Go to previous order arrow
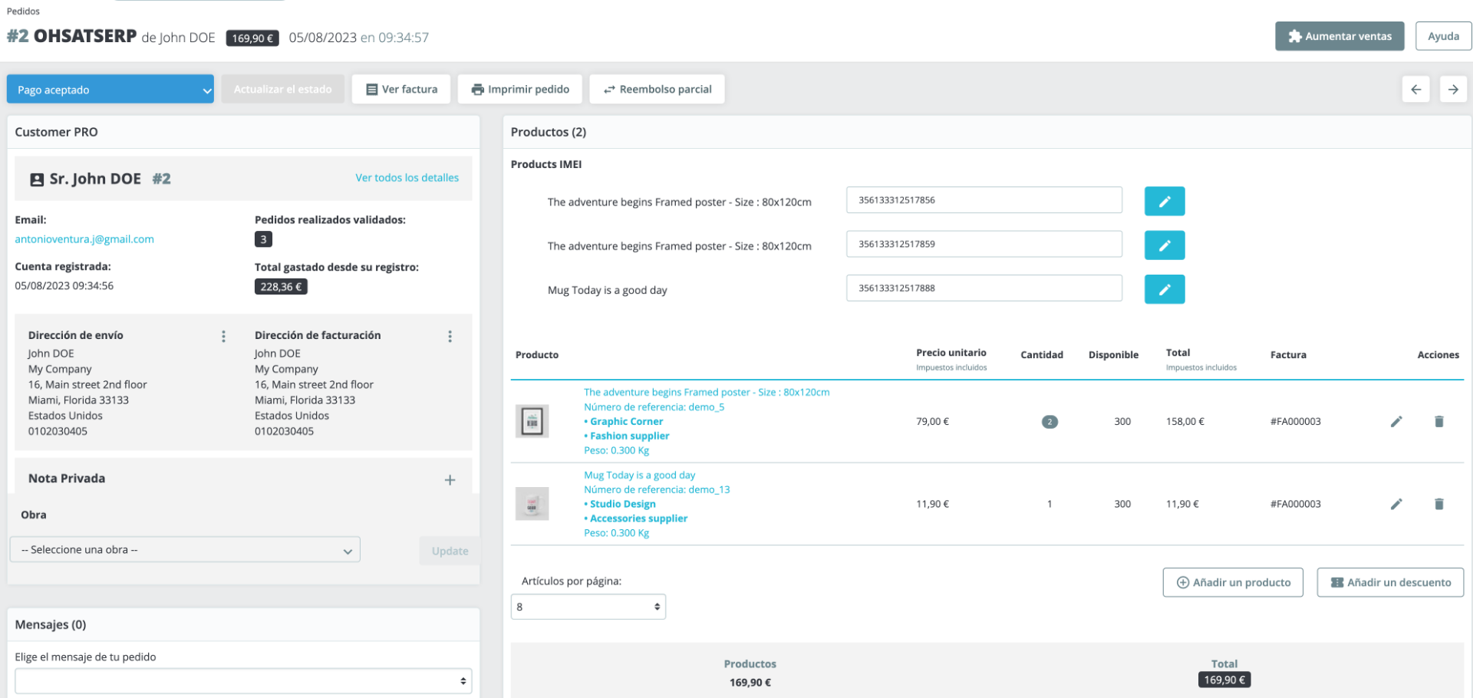The image size is (1473, 698). (x=1415, y=90)
